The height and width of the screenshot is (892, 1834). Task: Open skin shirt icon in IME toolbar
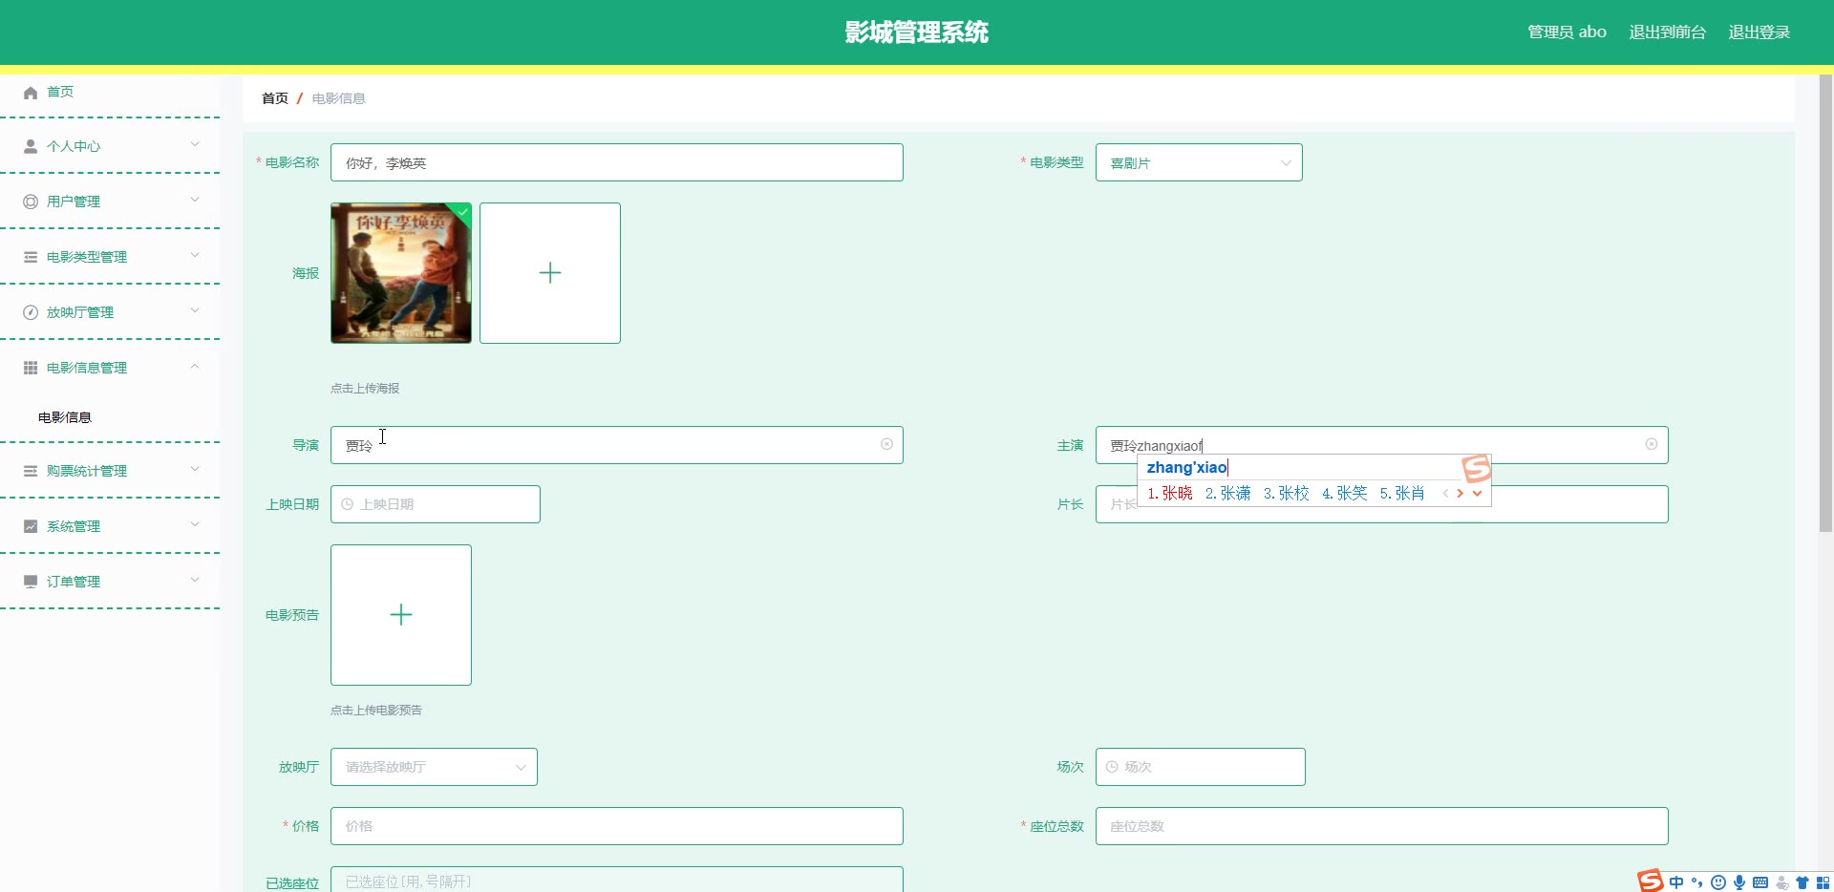pos(1802,882)
